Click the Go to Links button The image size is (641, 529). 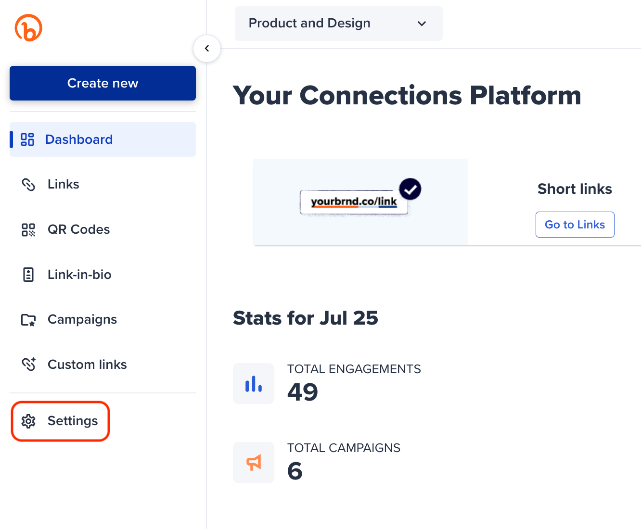click(575, 225)
